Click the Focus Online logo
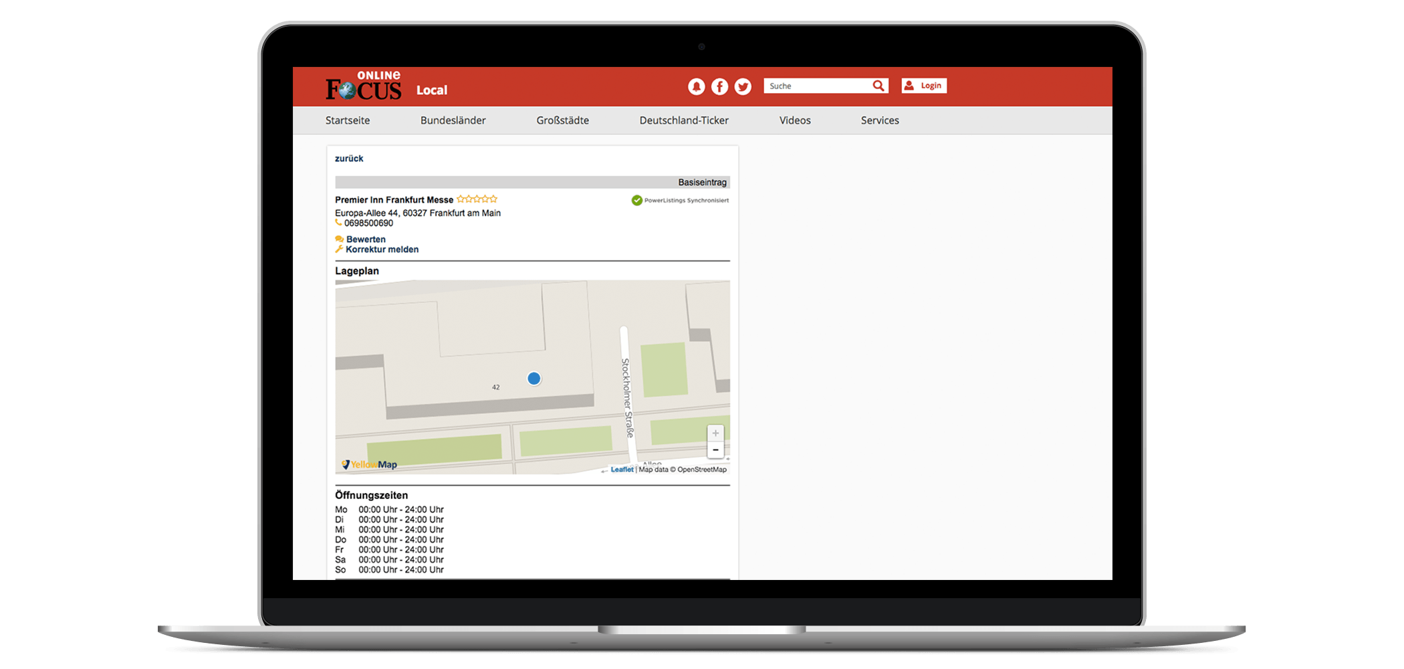 click(x=364, y=87)
